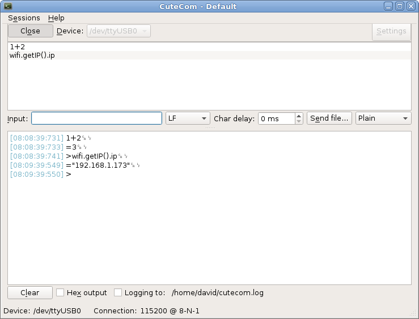The image size is (419, 319).
Task: Click the Send file... button
Action: click(329, 118)
